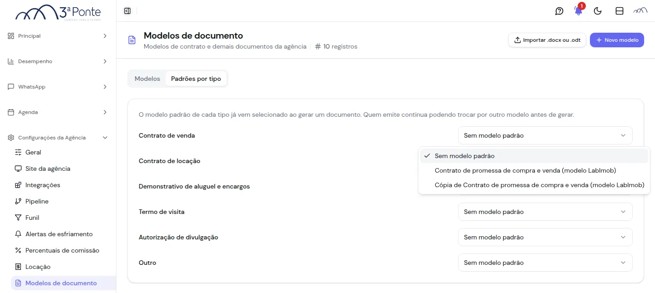Screen dimensions: 655x293
Task: Open notifications bell with badge
Action: [x=579, y=10]
